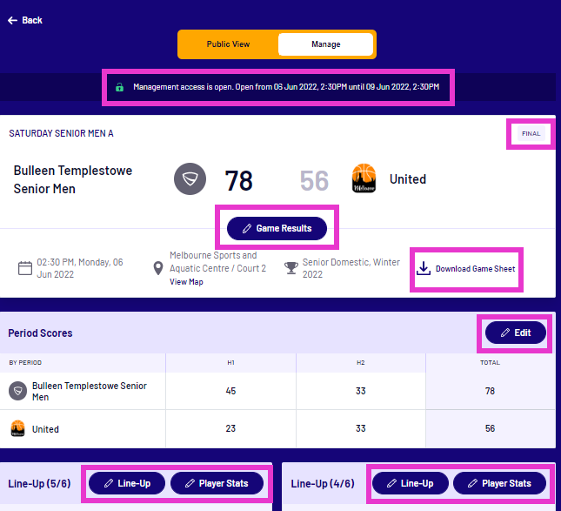Click the calendar icon by game date
The height and width of the screenshot is (511, 561).
coord(25,267)
